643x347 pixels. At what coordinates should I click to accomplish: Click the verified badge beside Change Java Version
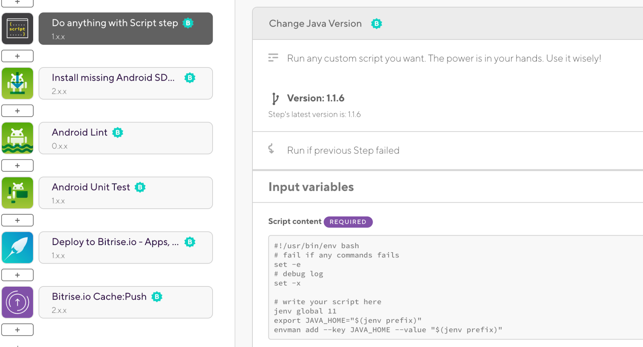click(376, 24)
